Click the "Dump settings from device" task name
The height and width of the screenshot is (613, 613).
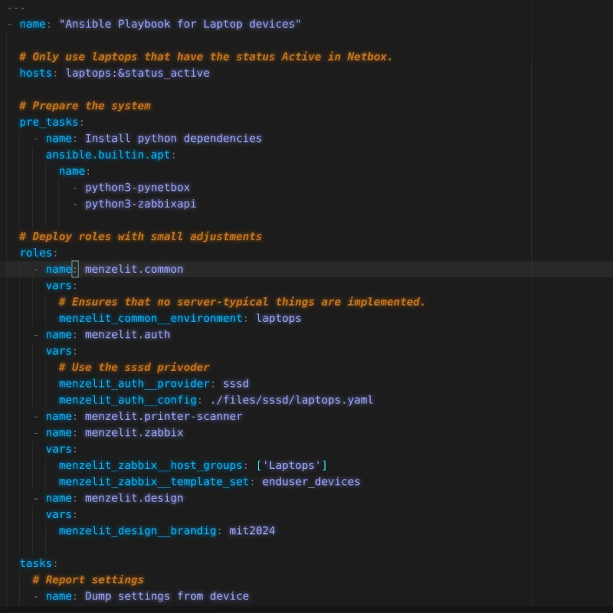[167, 596]
